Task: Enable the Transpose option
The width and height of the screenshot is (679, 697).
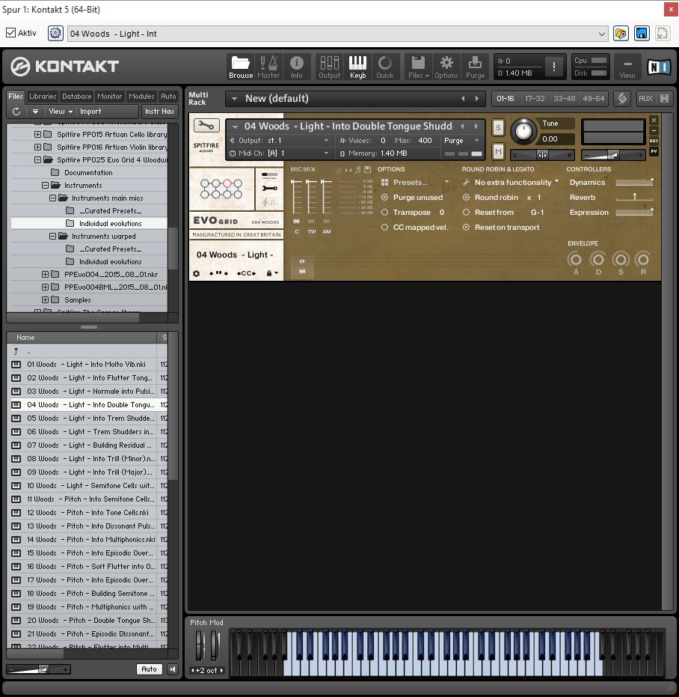Action: (x=384, y=213)
